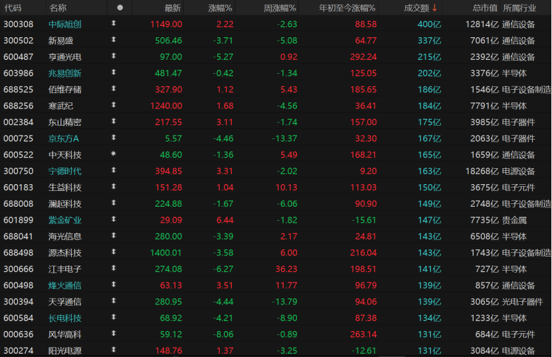This screenshot has height=357, width=552.
Task: Click year-to-date change 263.14
Action: (363, 334)
